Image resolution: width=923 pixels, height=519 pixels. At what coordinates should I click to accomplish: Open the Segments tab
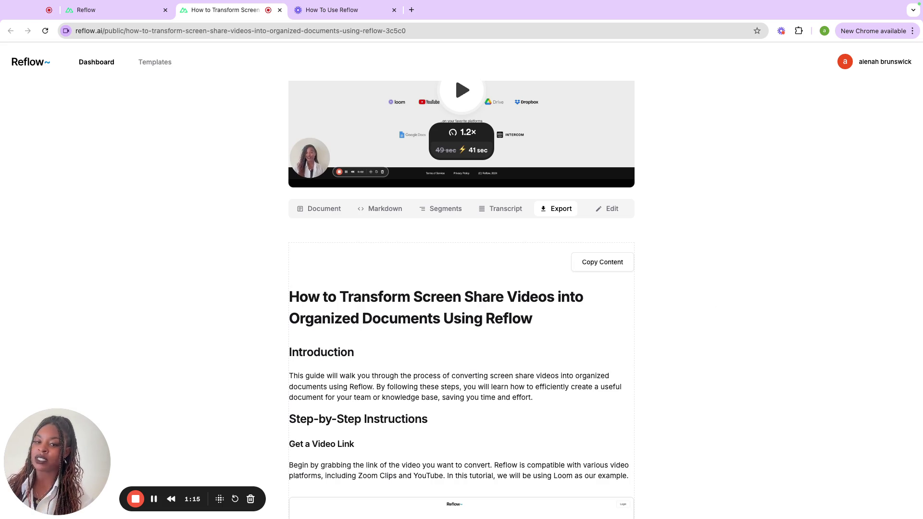tap(440, 209)
